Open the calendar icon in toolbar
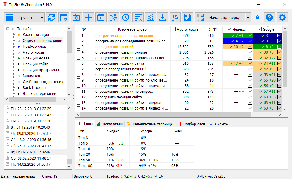This screenshot has height=179, width=292. coord(101,18)
